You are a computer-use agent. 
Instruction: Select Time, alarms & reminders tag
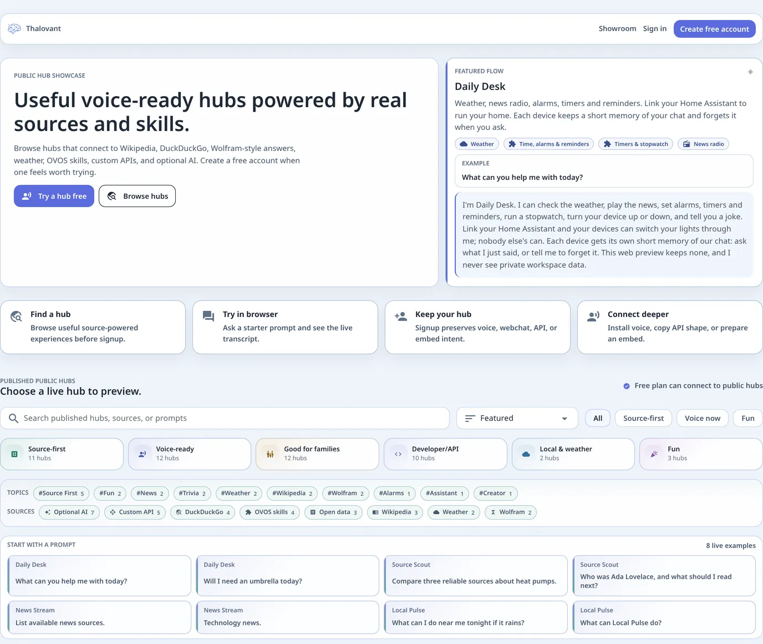coord(548,144)
